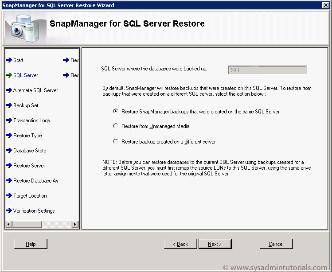332x272 pixels.
Task: Click the arrow icon beside Transaction Logs
Action: pos(9,120)
